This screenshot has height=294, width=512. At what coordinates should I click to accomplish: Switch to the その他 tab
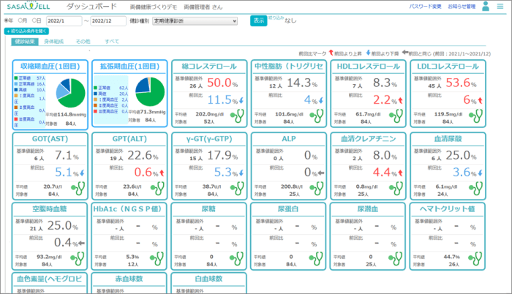tap(83, 42)
